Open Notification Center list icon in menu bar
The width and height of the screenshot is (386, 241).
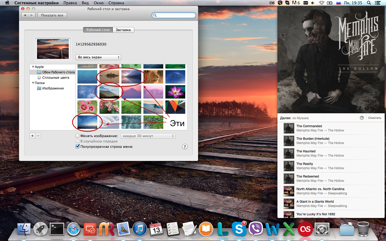[x=378, y=3]
